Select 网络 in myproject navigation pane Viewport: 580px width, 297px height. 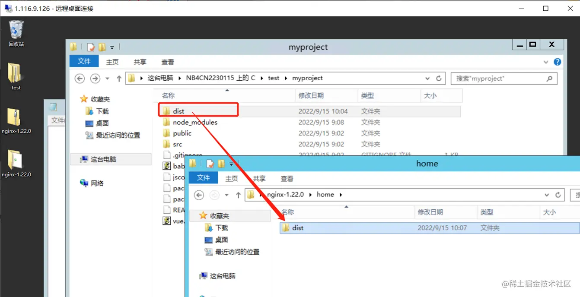pyautogui.click(x=92, y=183)
